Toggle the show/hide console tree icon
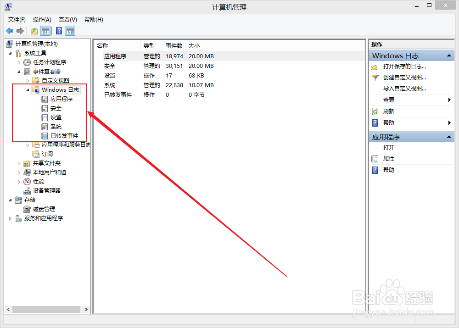The height and width of the screenshot is (328, 459). [x=45, y=31]
